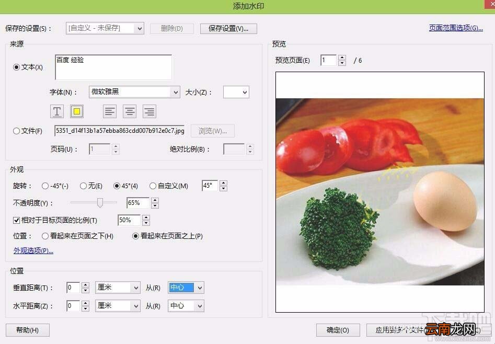Click the scale 50% value field

tap(129, 220)
